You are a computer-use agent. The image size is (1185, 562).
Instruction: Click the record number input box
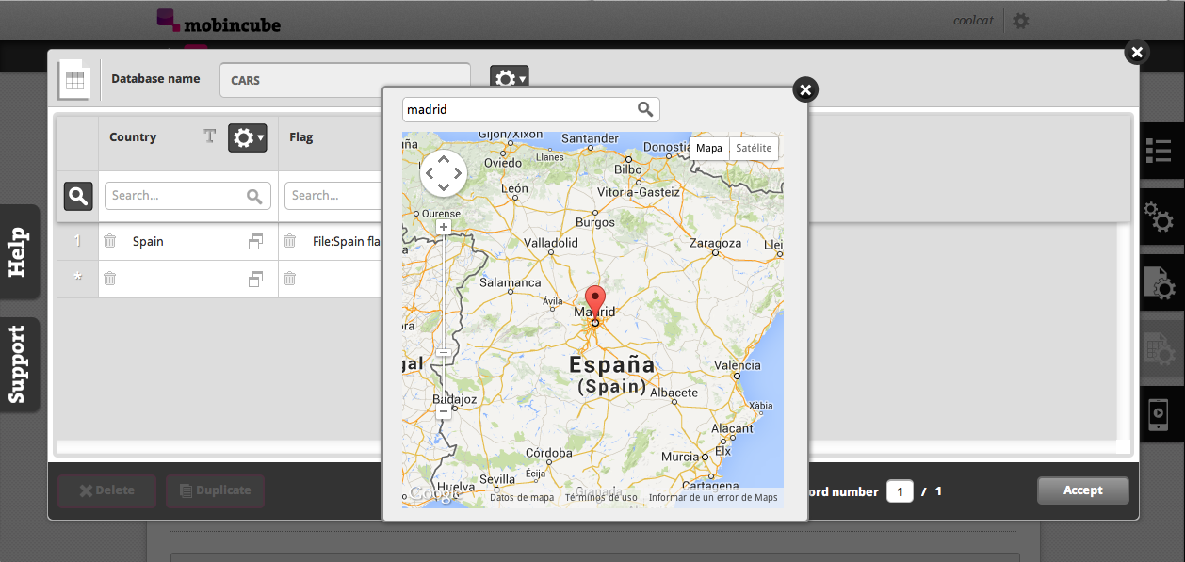click(x=900, y=491)
